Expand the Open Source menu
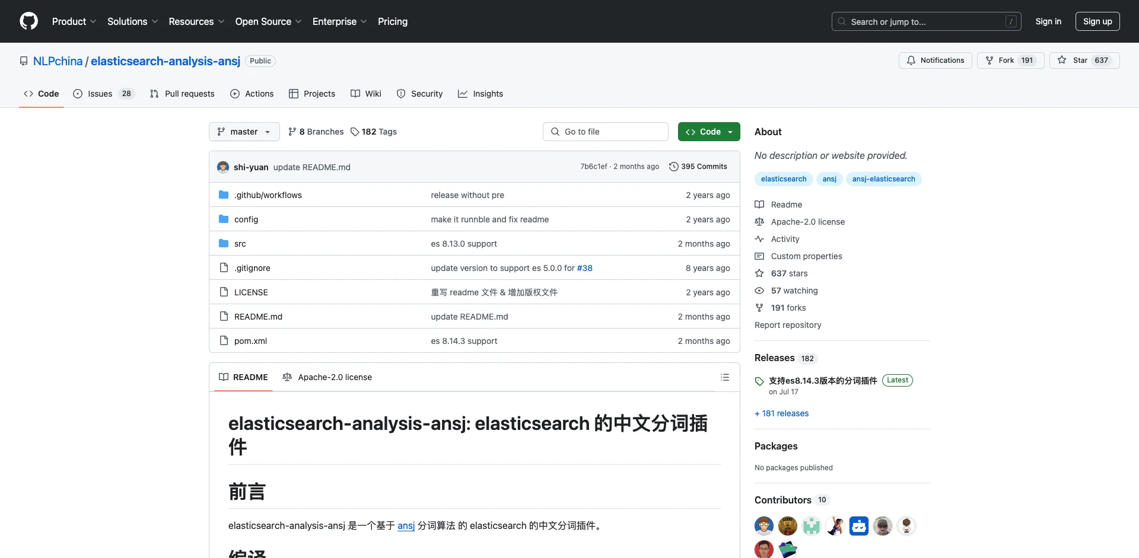1139x558 pixels. pyautogui.click(x=268, y=21)
